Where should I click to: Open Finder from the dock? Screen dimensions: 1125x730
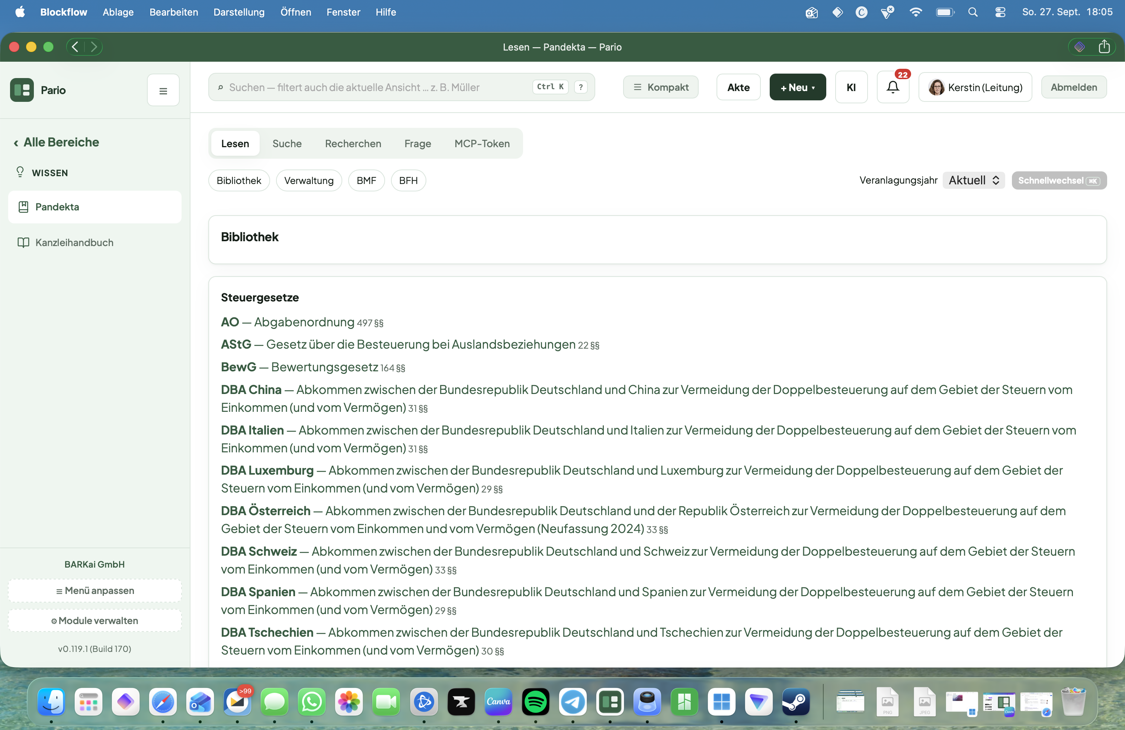(x=51, y=702)
